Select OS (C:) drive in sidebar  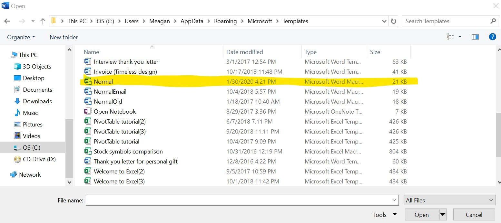tap(32, 148)
